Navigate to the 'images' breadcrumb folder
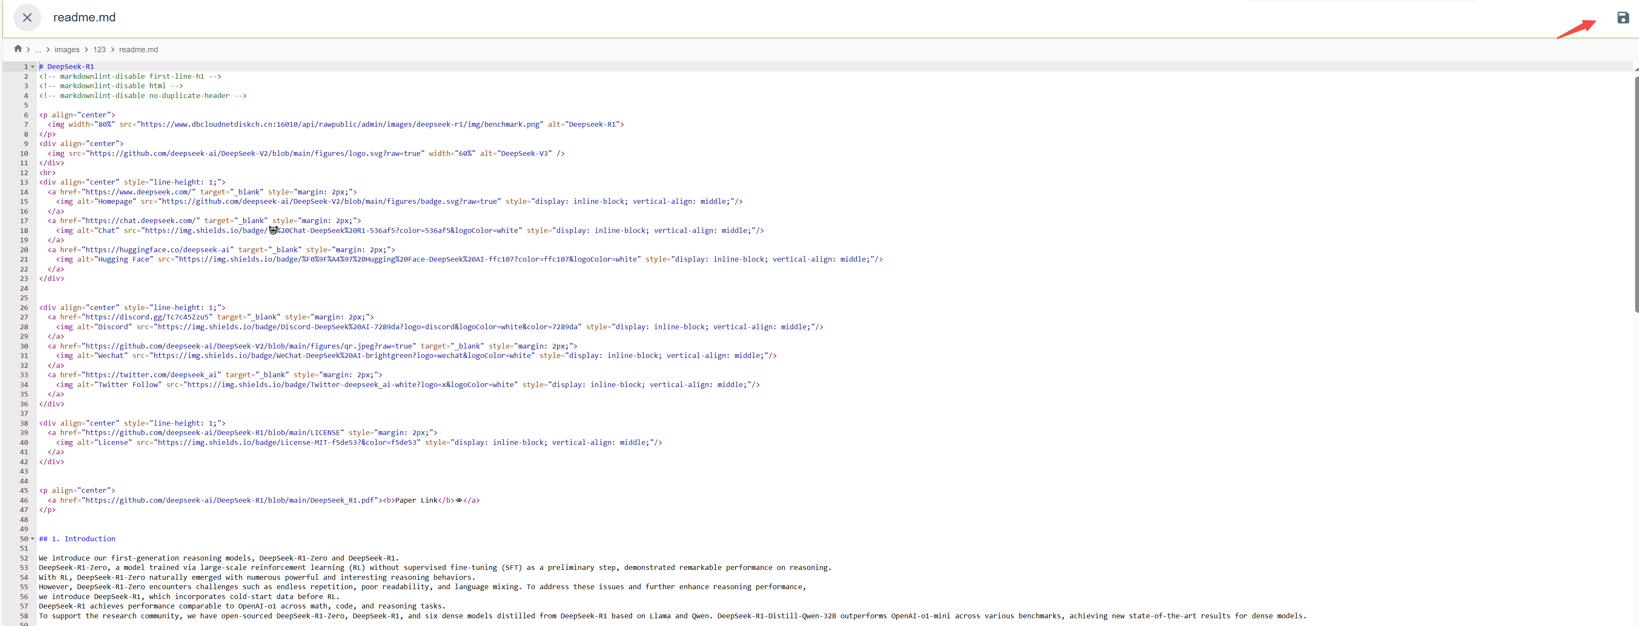This screenshot has width=1639, height=626. (67, 50)
